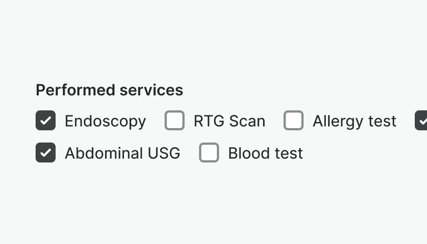The image size is (427, 244).
Task: Uncheck the Abdominal USG checkbox
Action: pos(46,152)
